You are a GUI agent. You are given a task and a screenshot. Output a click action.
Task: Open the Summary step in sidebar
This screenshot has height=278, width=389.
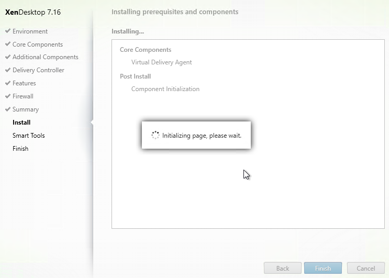click(x=26, y=109)
